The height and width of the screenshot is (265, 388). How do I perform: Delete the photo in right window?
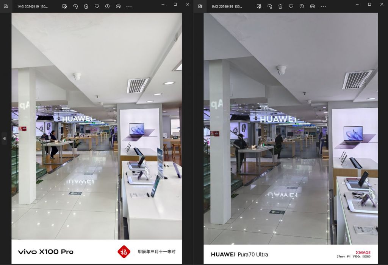(280, 6)
